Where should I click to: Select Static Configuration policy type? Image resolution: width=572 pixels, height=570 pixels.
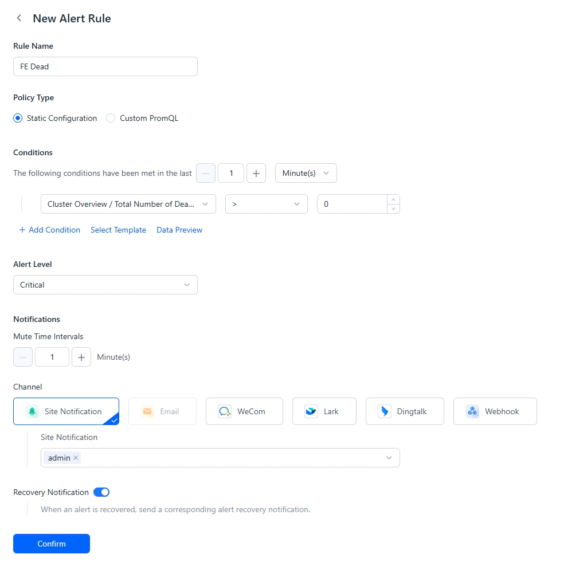18,118
